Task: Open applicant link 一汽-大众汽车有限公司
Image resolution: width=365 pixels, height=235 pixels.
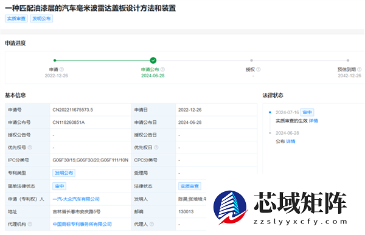Action: 76,199
